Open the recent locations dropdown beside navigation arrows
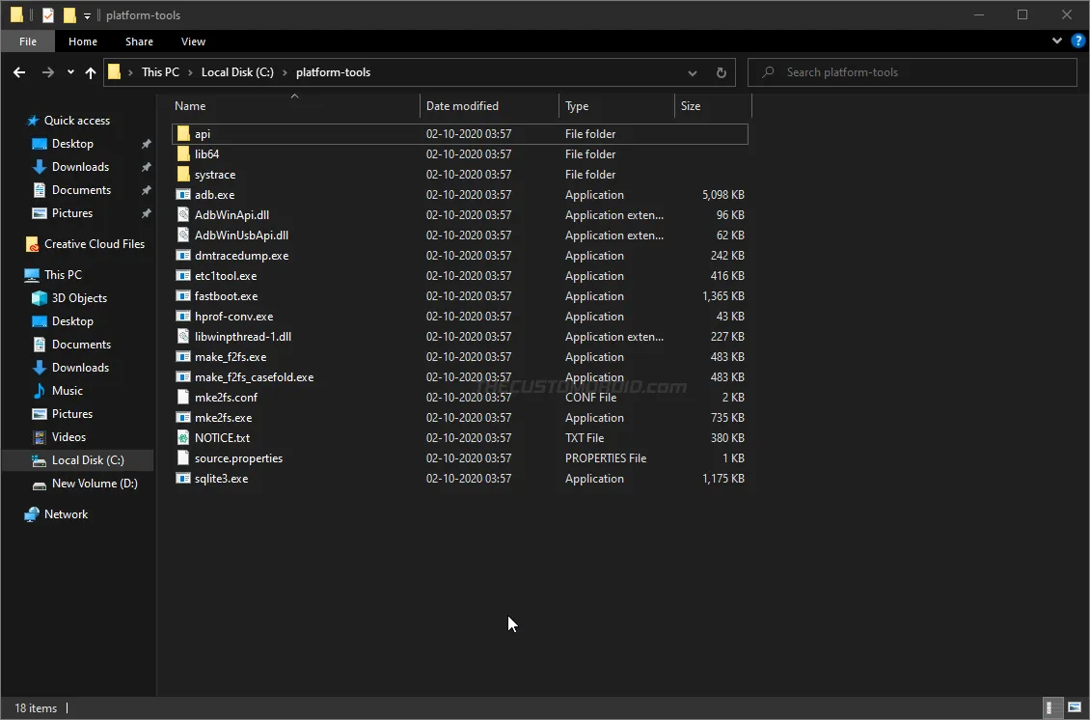 pos(69,72)
